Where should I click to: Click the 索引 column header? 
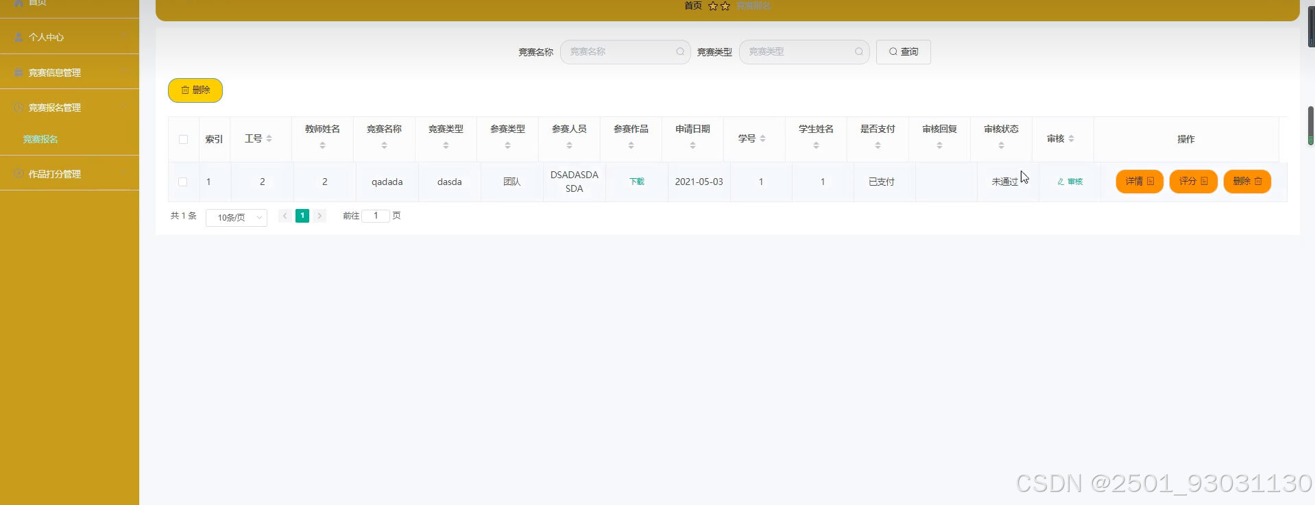coord(214,139)
